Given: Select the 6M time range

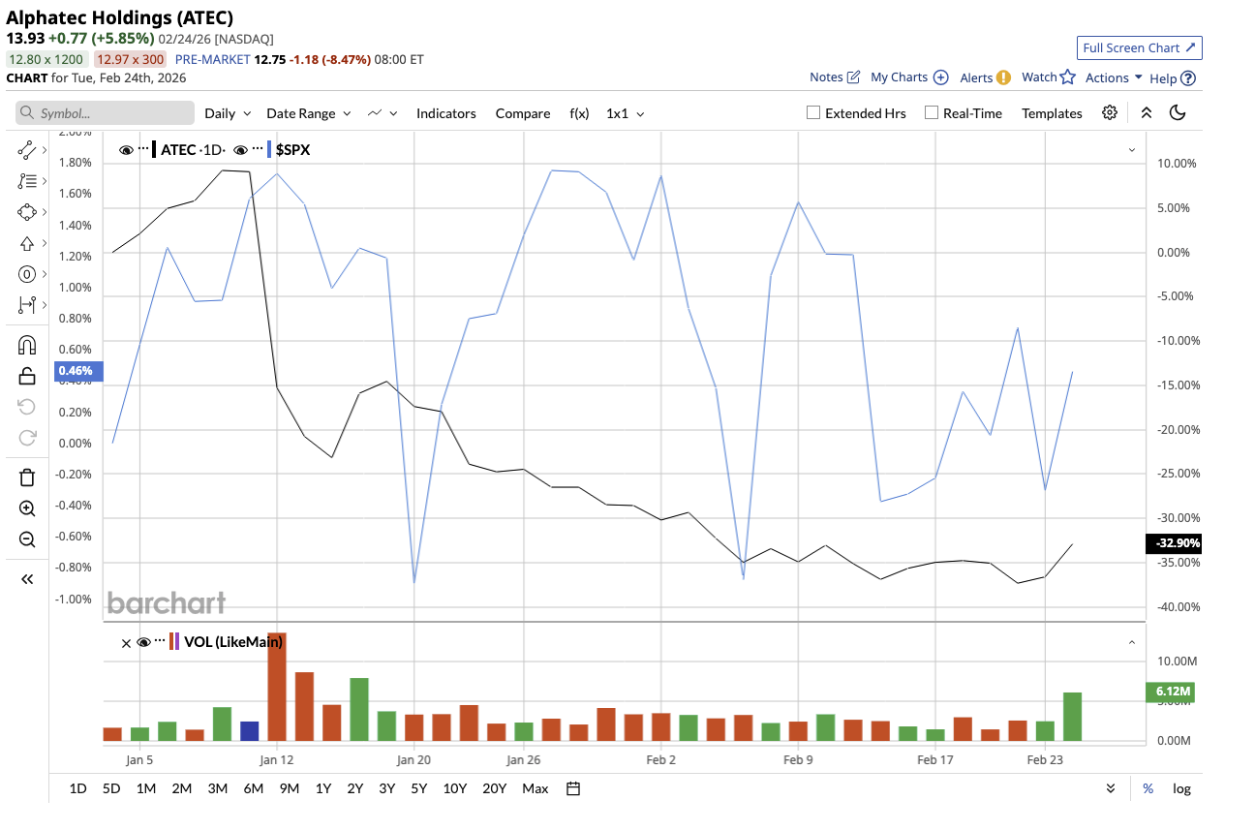Looking at the screenshot, I should (x=253, y=788).
